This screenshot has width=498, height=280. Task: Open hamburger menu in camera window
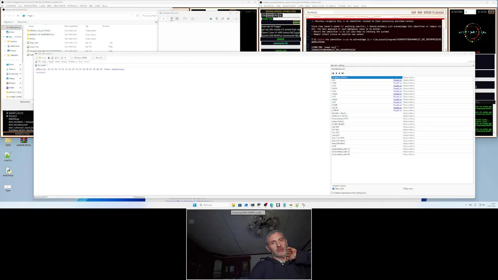(191, 222)
